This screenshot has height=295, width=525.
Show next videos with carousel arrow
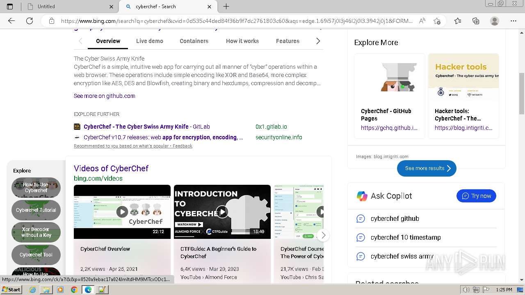coord(323,235)
